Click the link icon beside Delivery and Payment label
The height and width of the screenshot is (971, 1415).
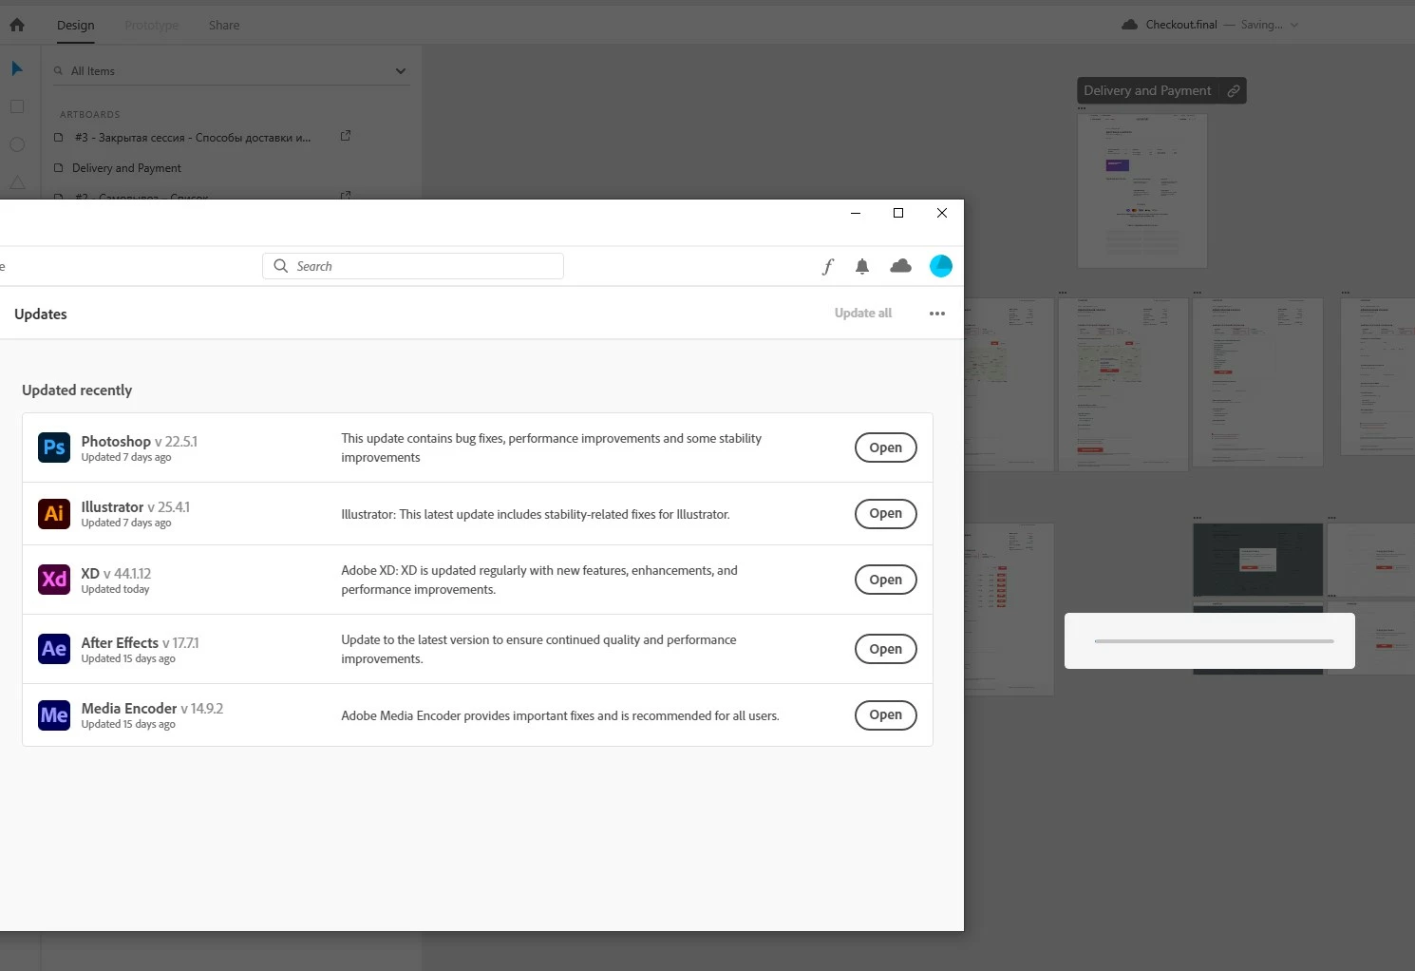1233,91
